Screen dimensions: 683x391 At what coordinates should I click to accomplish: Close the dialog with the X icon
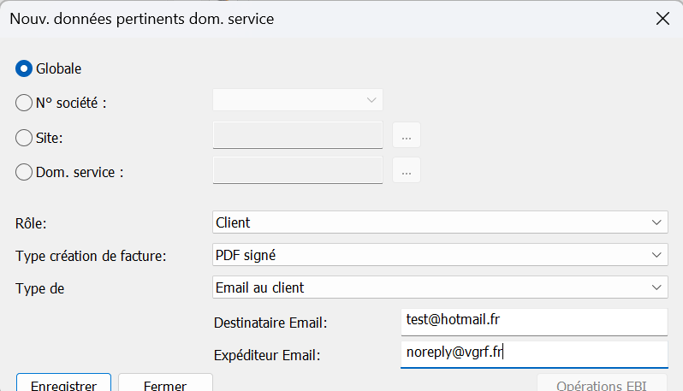click(x=662, y=19)
